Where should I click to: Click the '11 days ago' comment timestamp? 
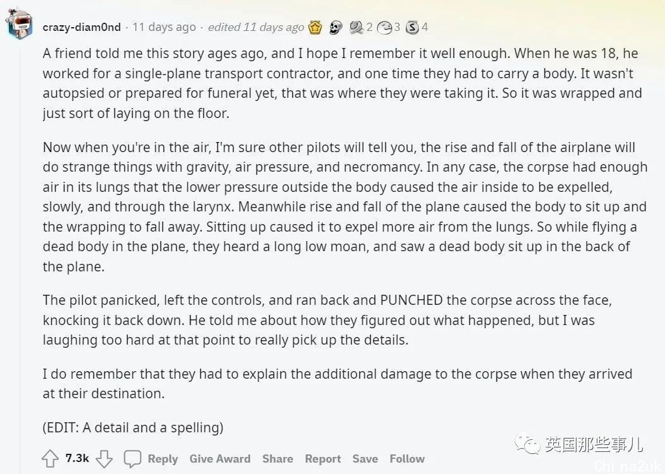[x=164, y=27]
